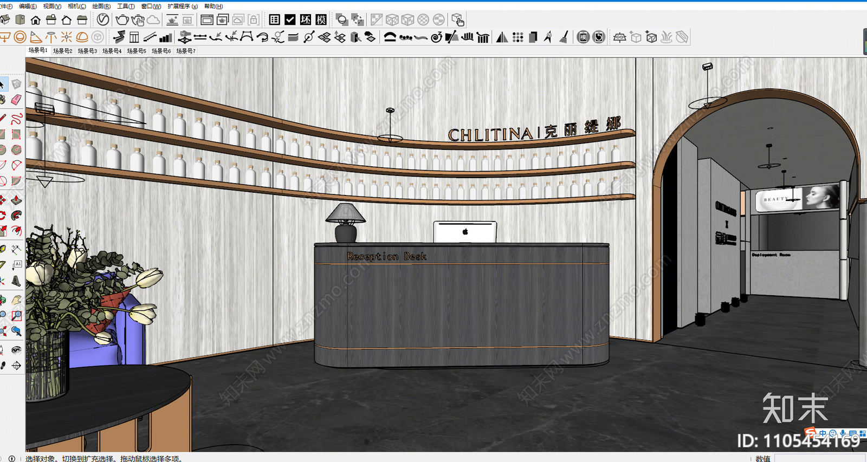The width and height of the screenshot is (867, 462).
Task: Click the V-Ray asset editor icon
Action: pos(103,20)
